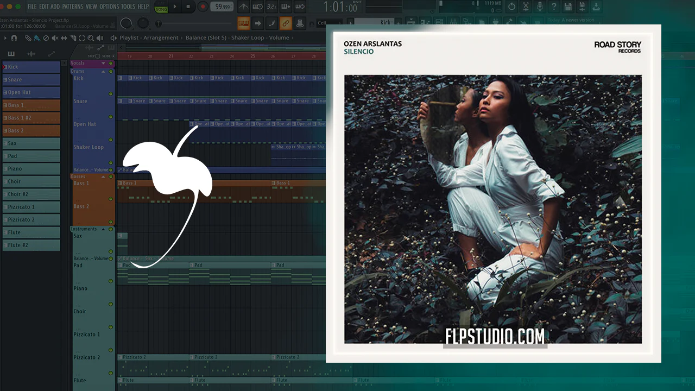Open the TOOLS menu

128,7
